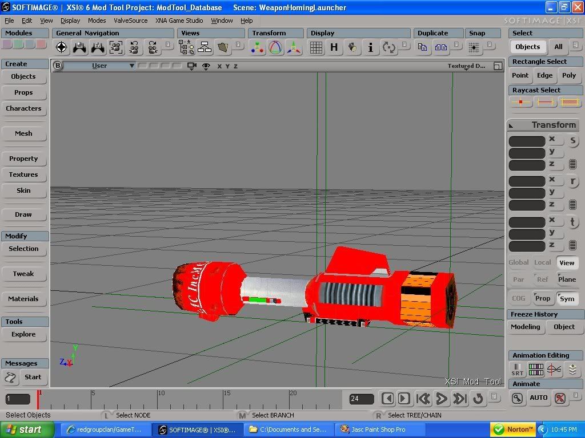Open the XNA Game Studio menu
The width and height of the screenshot is (585, 438).
[179, 21]
